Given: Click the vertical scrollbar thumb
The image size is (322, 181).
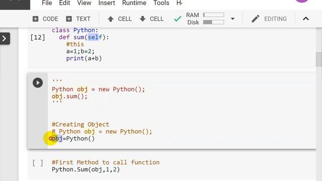Looking at the screenshot, I should [318, 59].
